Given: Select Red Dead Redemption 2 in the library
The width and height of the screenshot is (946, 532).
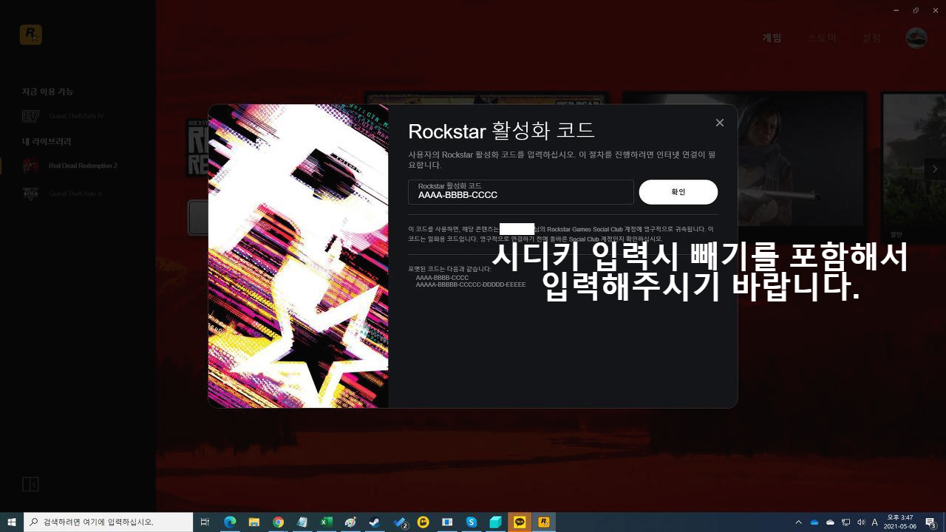Looking at the screenshot, I should tap(83, 166).
